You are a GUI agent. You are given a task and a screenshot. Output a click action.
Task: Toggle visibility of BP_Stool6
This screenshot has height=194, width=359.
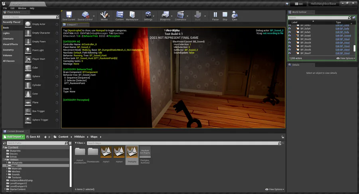point(290,50)
